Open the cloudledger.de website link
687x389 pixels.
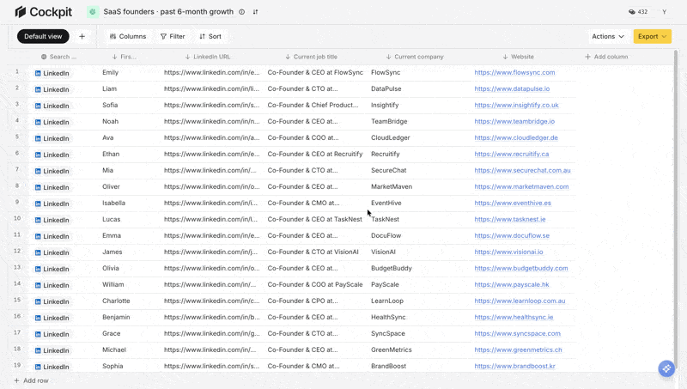pyautogui.click(x=516, y=137)
